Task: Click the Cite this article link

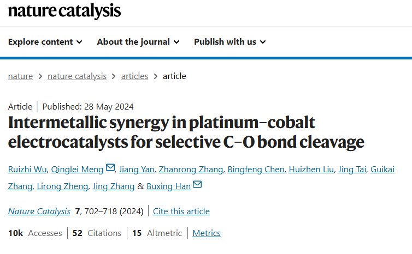Action: [181, 211]
